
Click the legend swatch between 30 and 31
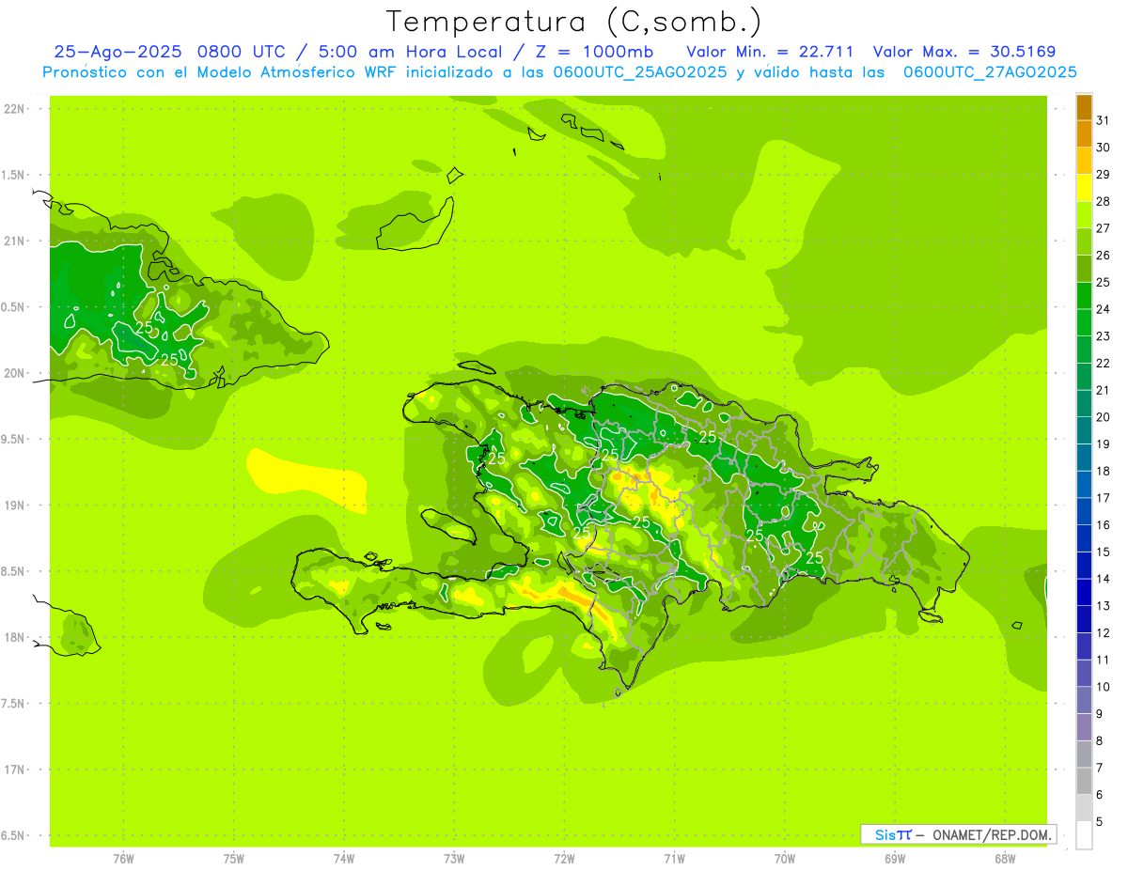[1084, 133]
